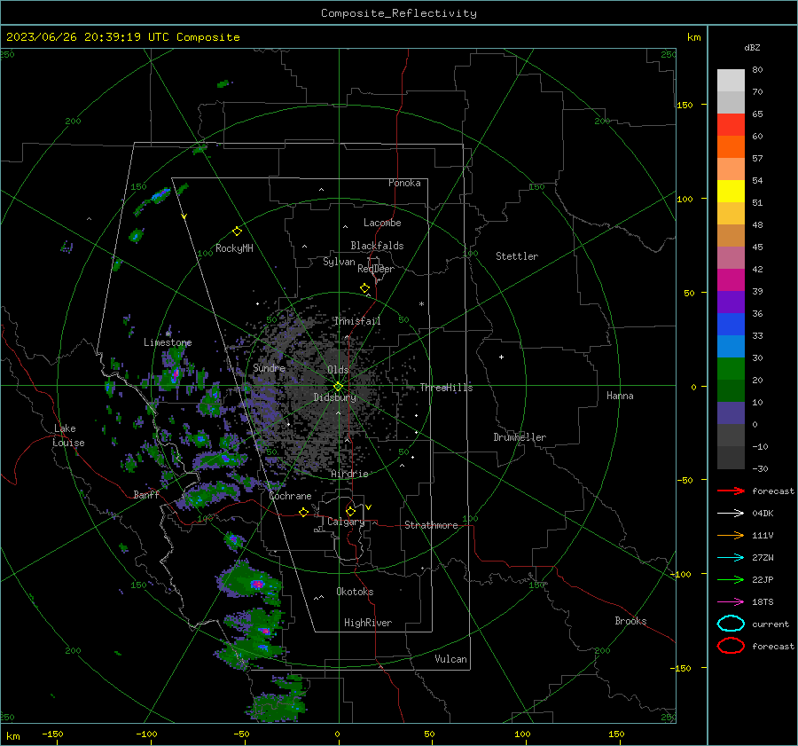Click the yellow diamond marker above Calgary label
This screenshot has width=798, height=746.
click(350, 511)
